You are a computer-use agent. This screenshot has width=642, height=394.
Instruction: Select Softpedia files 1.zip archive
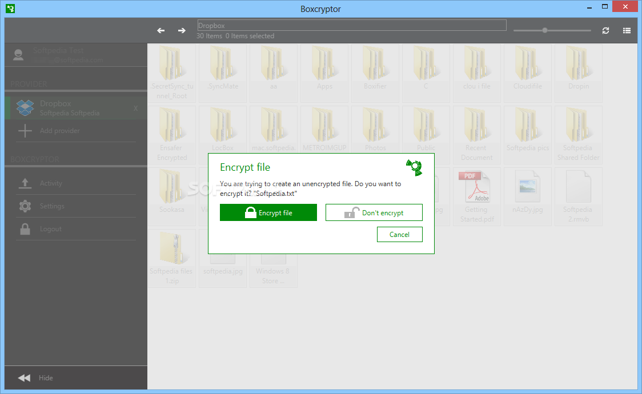point(172,258)
